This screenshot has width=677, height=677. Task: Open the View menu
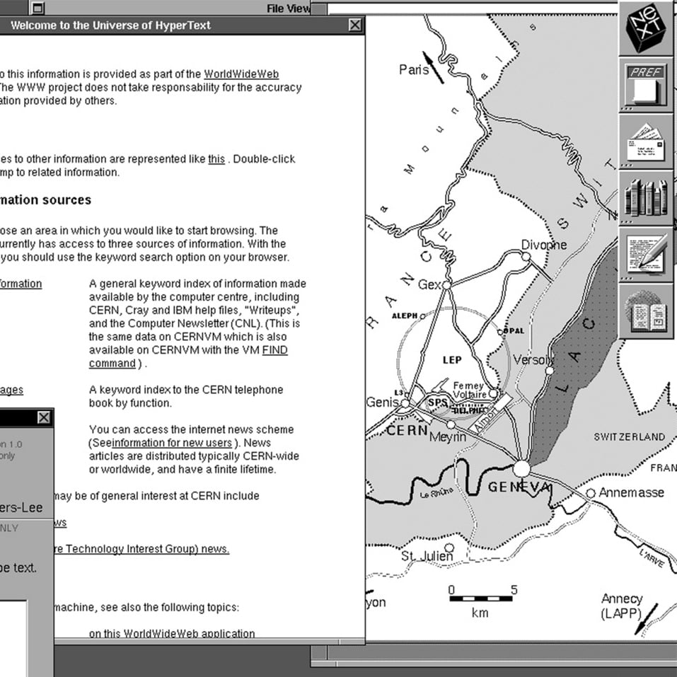(x=299, y=8)
